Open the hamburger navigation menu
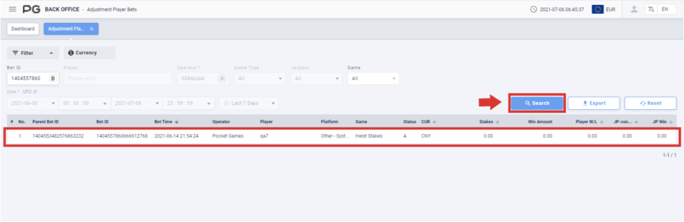The image size is (684, 222). [12, 9]
